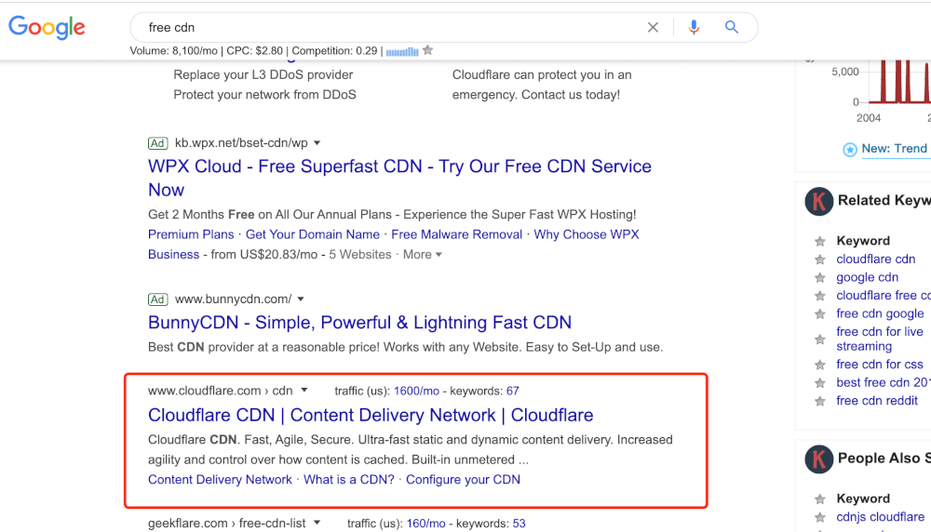Click the 160/mo traffic value for geekflare
Image resolution: width=931 pixels, height=532 pixels.
425,524
